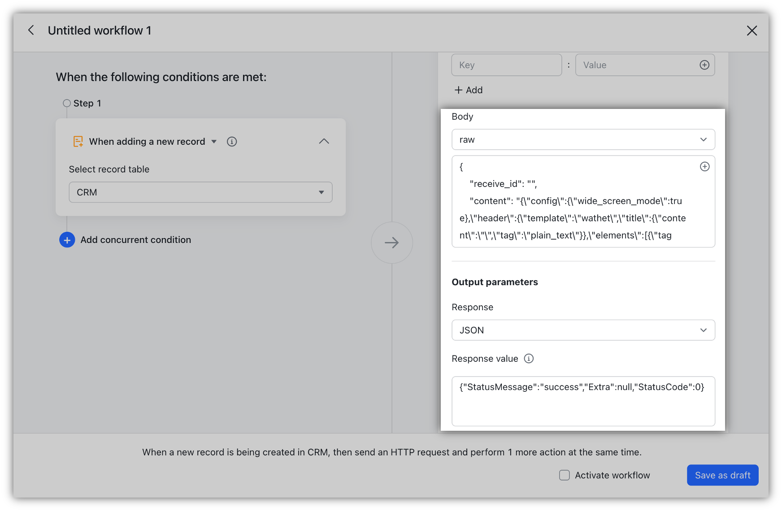Click into the Key input field

click(506, 65)
